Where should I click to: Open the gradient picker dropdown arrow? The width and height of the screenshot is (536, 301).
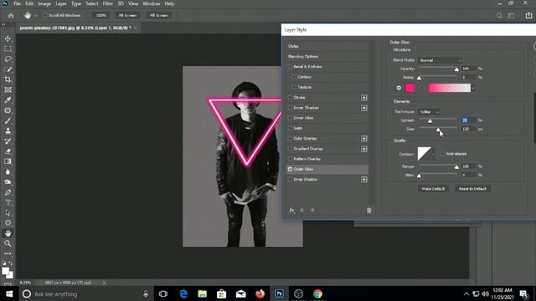[x=473, y=88]
